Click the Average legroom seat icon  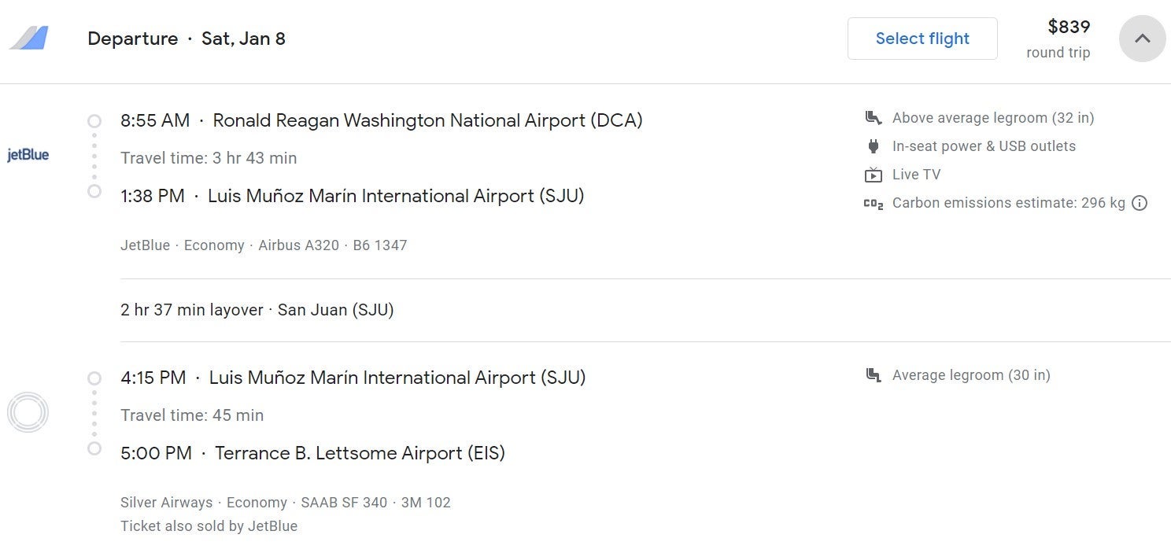coord(873,375)
